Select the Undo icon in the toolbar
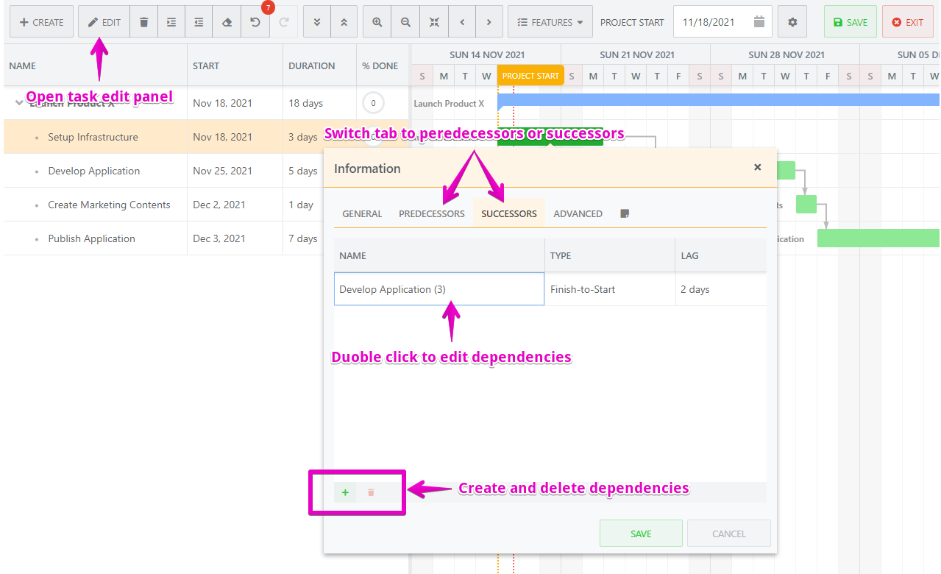 point(255,21)
